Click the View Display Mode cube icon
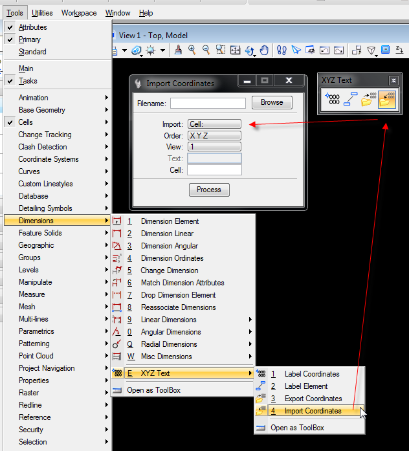Viewport: 409px width, 451px height. tap(137, 50)
